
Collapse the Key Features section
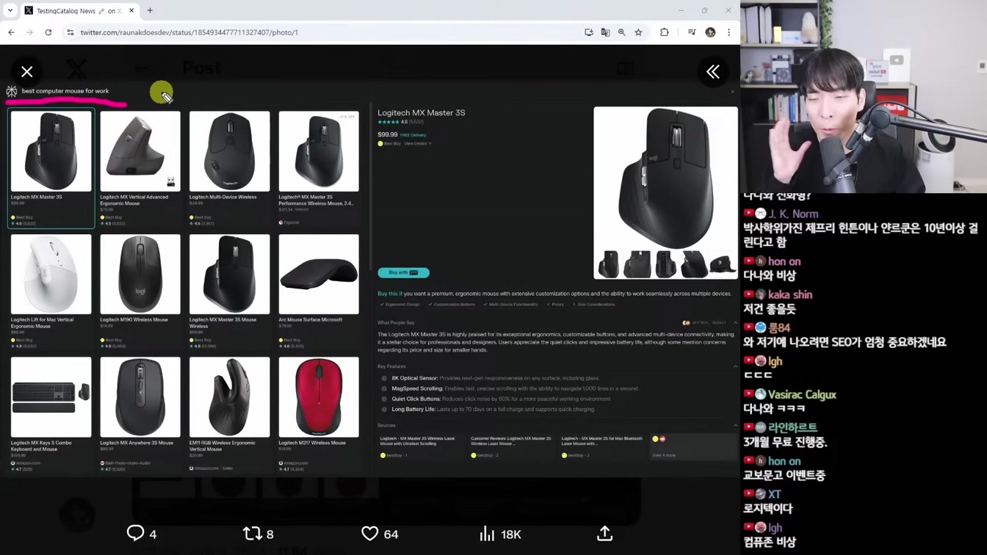click(x=735, y=366)
